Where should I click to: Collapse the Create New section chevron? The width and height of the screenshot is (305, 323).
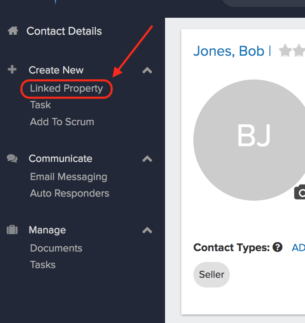point(147,70)
